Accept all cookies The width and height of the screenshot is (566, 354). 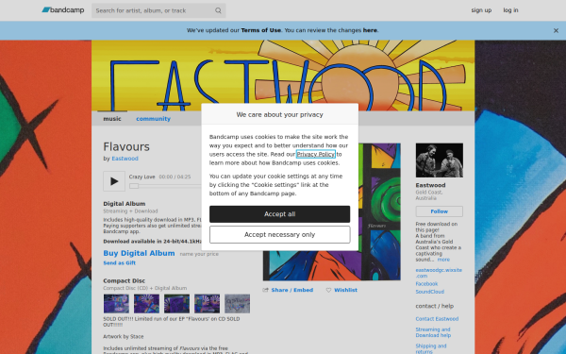pos(280,214)
